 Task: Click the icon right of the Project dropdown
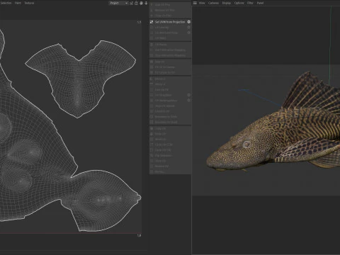[x=132, y=3]
